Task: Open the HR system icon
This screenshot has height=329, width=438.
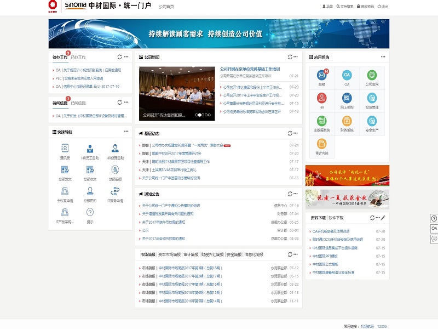Action: (x=321, y=98)
